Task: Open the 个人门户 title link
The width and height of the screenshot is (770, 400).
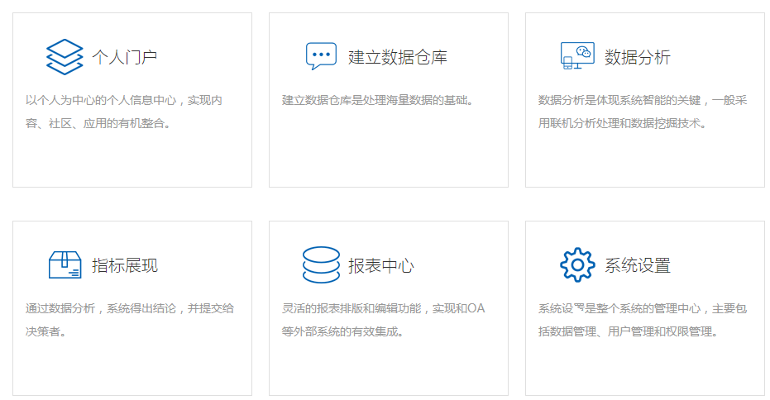Action: pos(124,57)
